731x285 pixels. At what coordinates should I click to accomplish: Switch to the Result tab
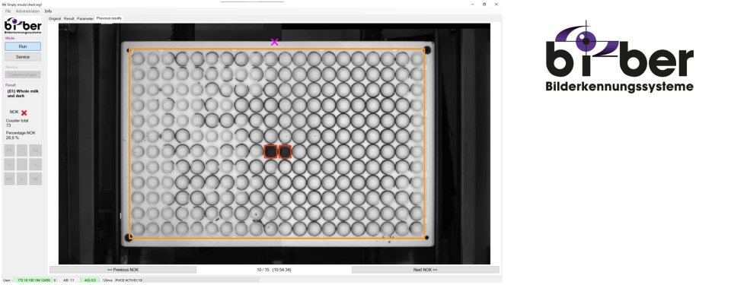click(69, 19)
